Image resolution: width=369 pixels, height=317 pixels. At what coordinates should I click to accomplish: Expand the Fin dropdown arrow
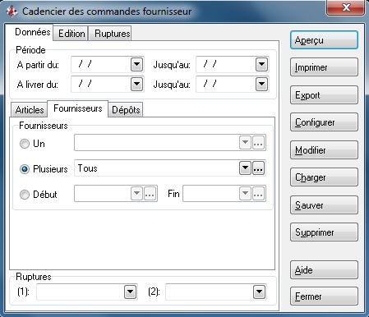click(245, 194)
